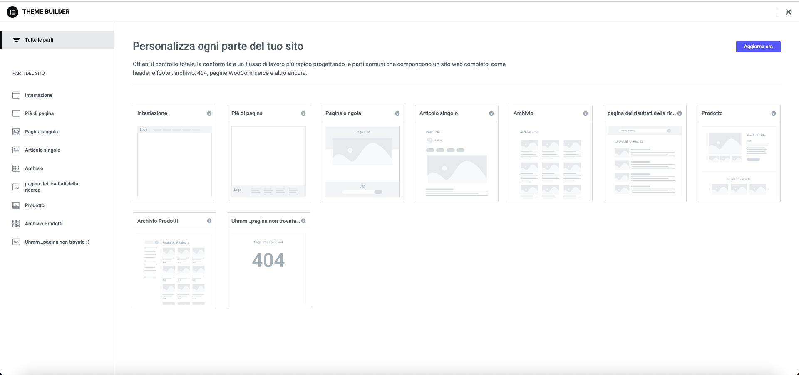Open Pagina singola in sidebar

pyautogui.click(x=41, y=132)
